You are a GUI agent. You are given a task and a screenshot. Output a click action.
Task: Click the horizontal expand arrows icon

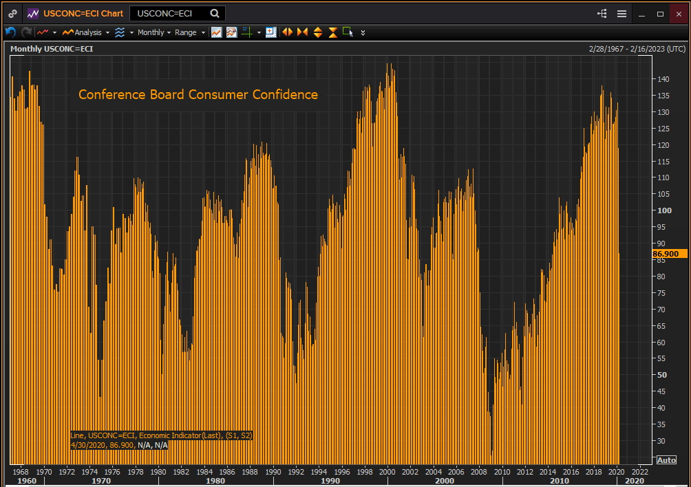click(x=287, y=32)
